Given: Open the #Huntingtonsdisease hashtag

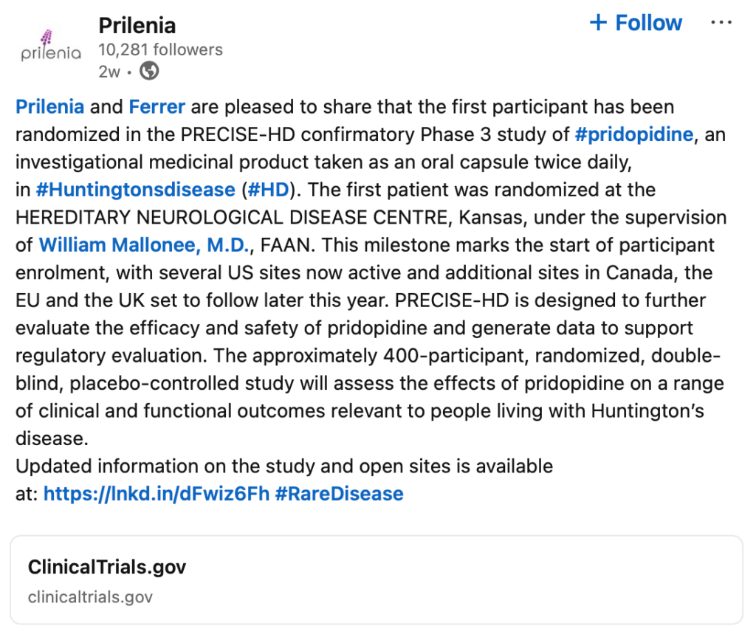Looking at the screenshot, I should pos(136,190).
